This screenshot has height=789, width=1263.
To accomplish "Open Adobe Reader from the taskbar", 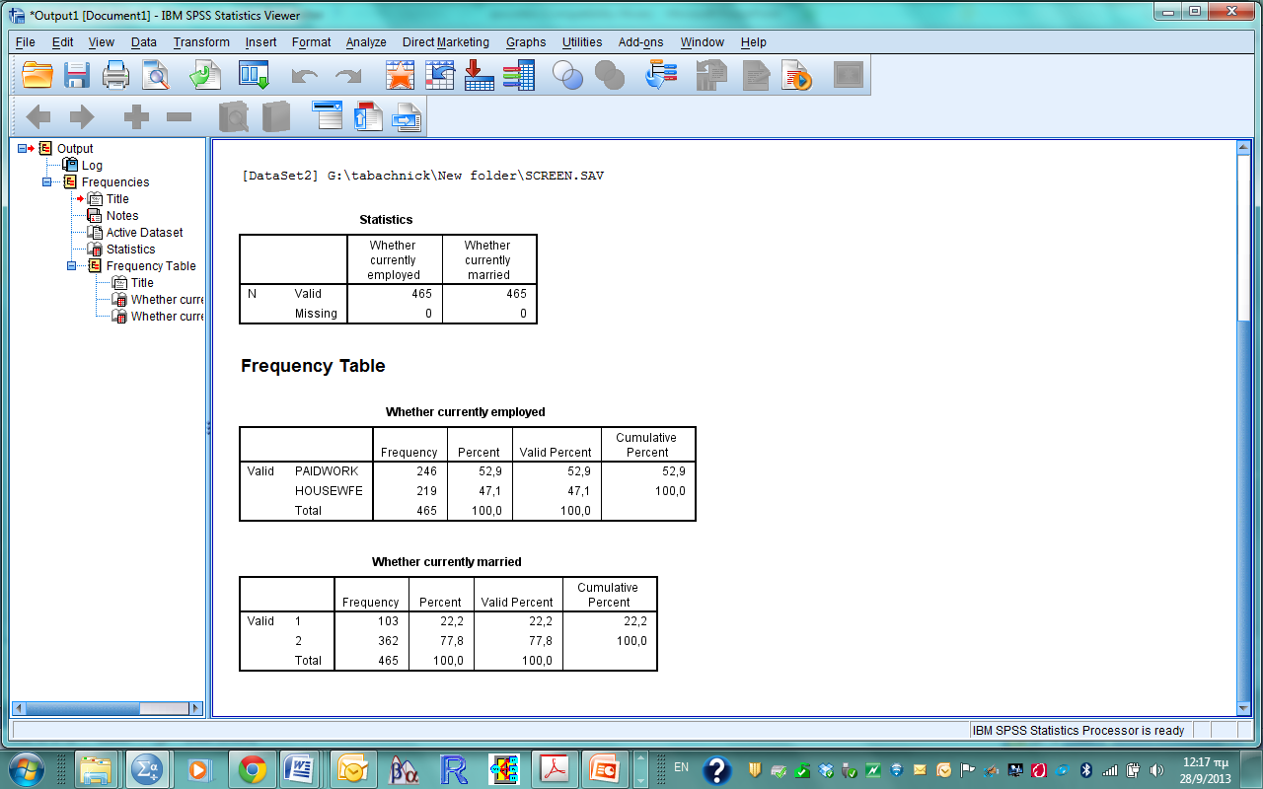I will click(x=555, y=769).
